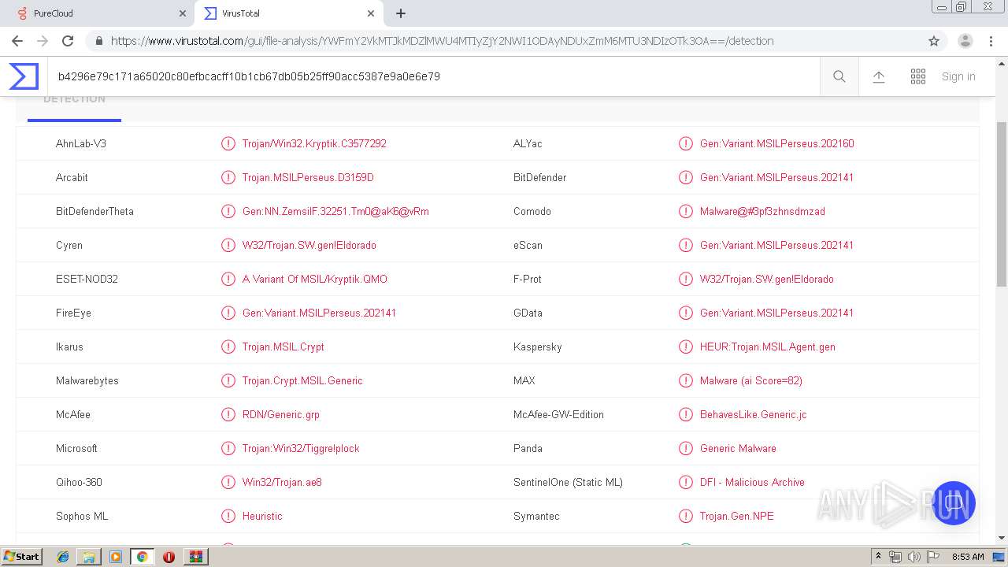Click scrollbar down arrow
Screen dimensions: 1008x567
[x=1002, y=537]
